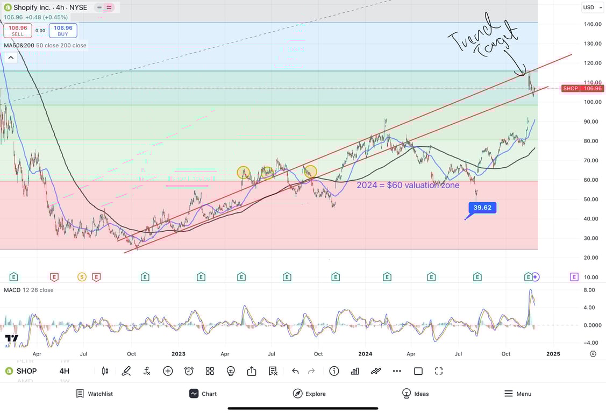Viewport: 606px width, 413px height.
Task: Change the 4H interval selector
Action: coord(64,371)
